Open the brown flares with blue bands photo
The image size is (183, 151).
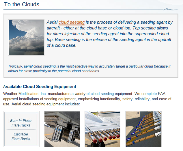(143, 129)
